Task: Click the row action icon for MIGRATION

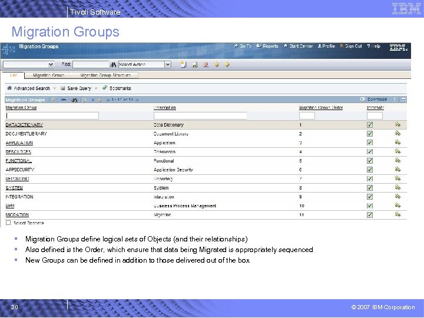Action: [x=397, y=214]
